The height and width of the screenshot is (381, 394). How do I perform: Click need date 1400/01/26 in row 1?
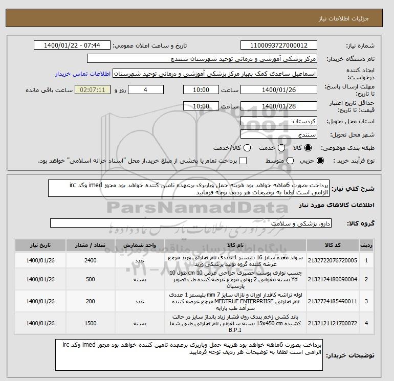coord(40,260)
